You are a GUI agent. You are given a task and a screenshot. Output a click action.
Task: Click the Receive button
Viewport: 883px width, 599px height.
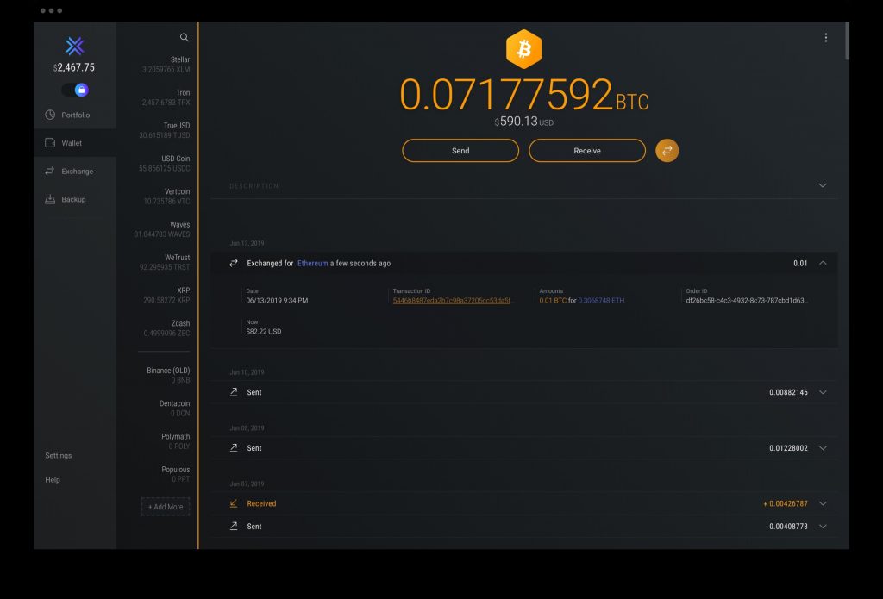pyautogui.click(x=587, y=150)
